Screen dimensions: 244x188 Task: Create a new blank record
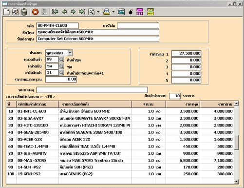(6, 12)
